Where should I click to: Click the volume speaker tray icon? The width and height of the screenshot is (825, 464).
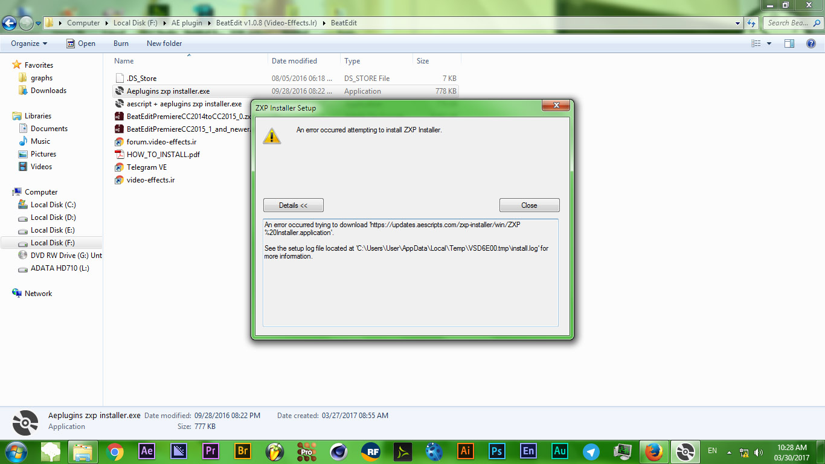(759, 452)
